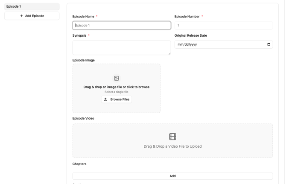The width and height of the screenshot is (286, 184).
Task: Select the month segment of release date
Action: [180, 44]
